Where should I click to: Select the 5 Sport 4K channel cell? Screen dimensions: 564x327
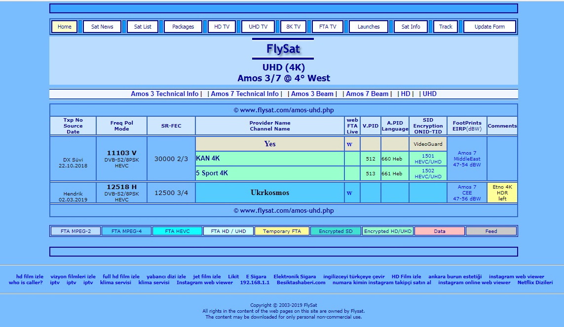coord(270,173)
